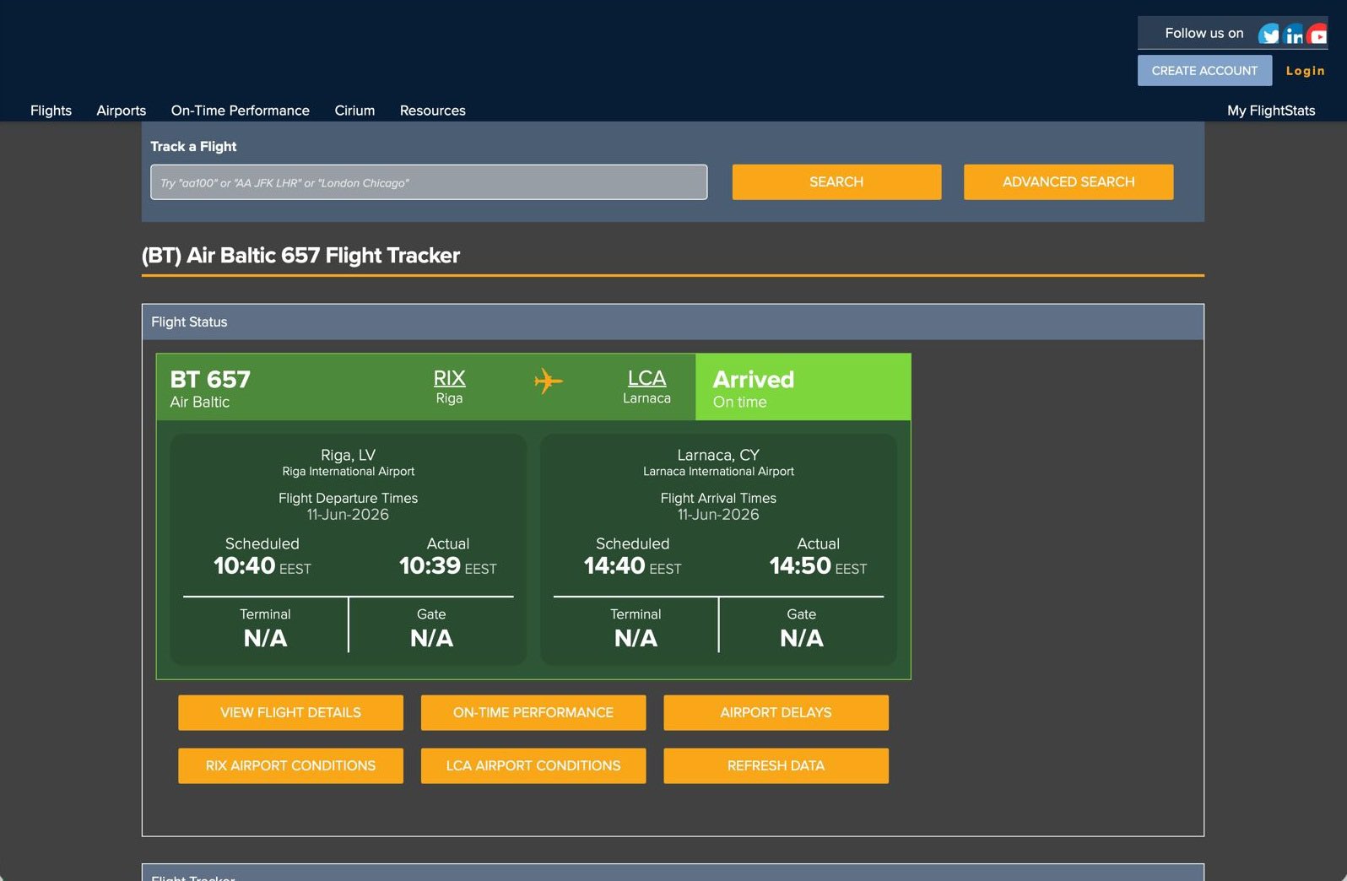Open Advanced Search

1068,182
